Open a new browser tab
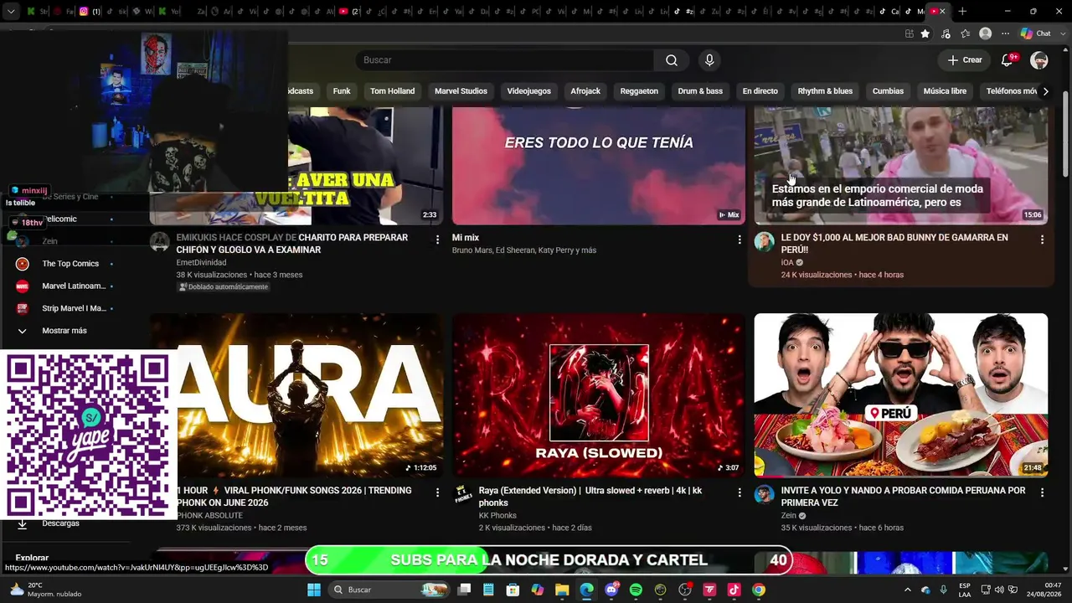1072x603 pixels. coord(962,11)
